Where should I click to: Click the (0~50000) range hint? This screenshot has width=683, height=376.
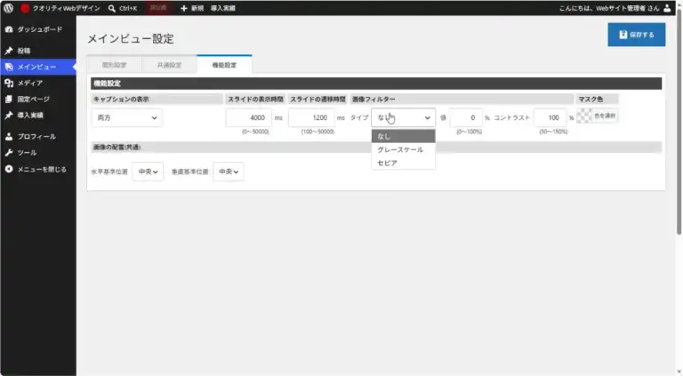click(255, 132)
